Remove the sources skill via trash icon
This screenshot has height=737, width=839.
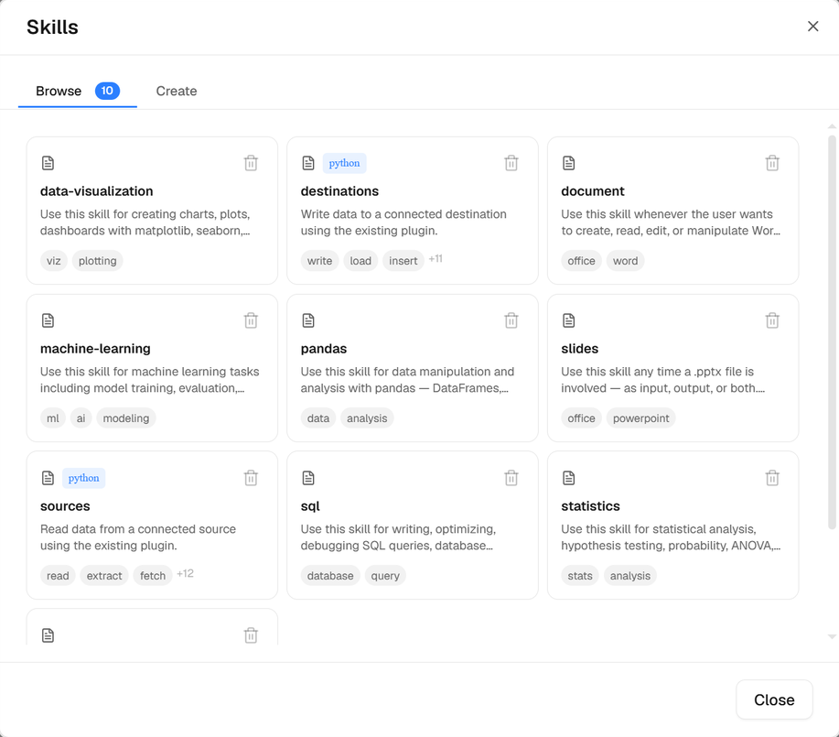coord(251,478)
